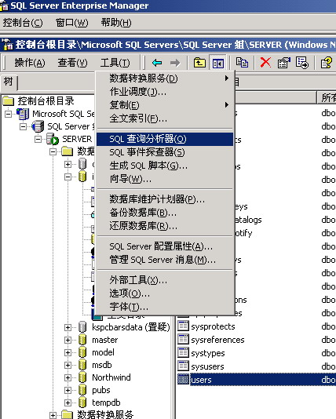Open SQL 查询分析器(Q) menu entry

(x=165, y=139)
